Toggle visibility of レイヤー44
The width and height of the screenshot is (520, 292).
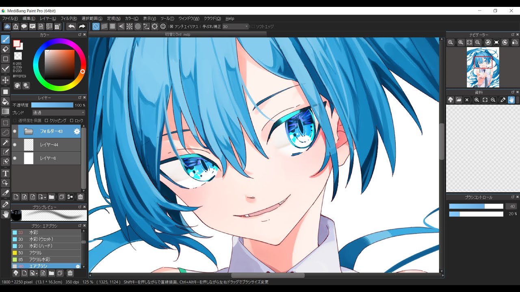[x=15, y=145]
